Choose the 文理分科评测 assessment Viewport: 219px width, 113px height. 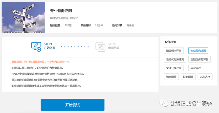coord(174,68)
